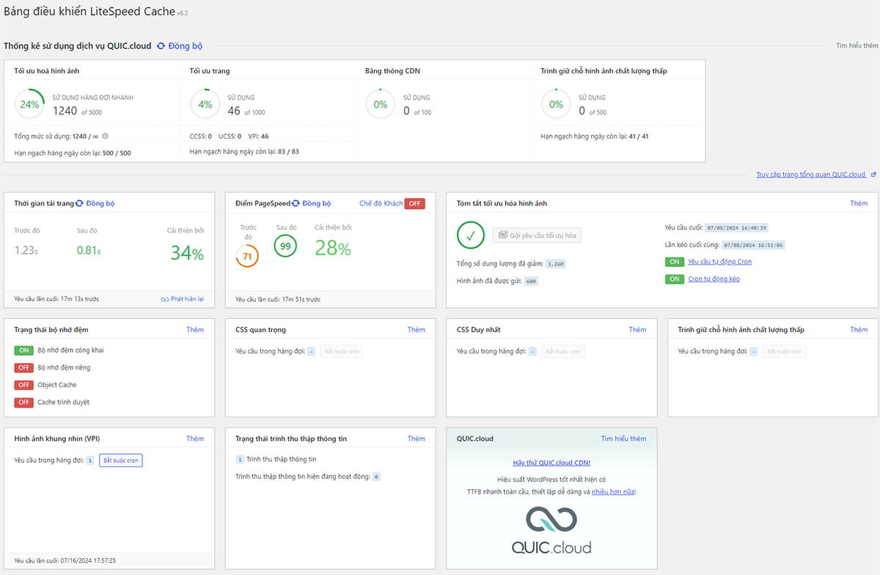Click the orange 71 before-score circle

(x=247, y=257)
